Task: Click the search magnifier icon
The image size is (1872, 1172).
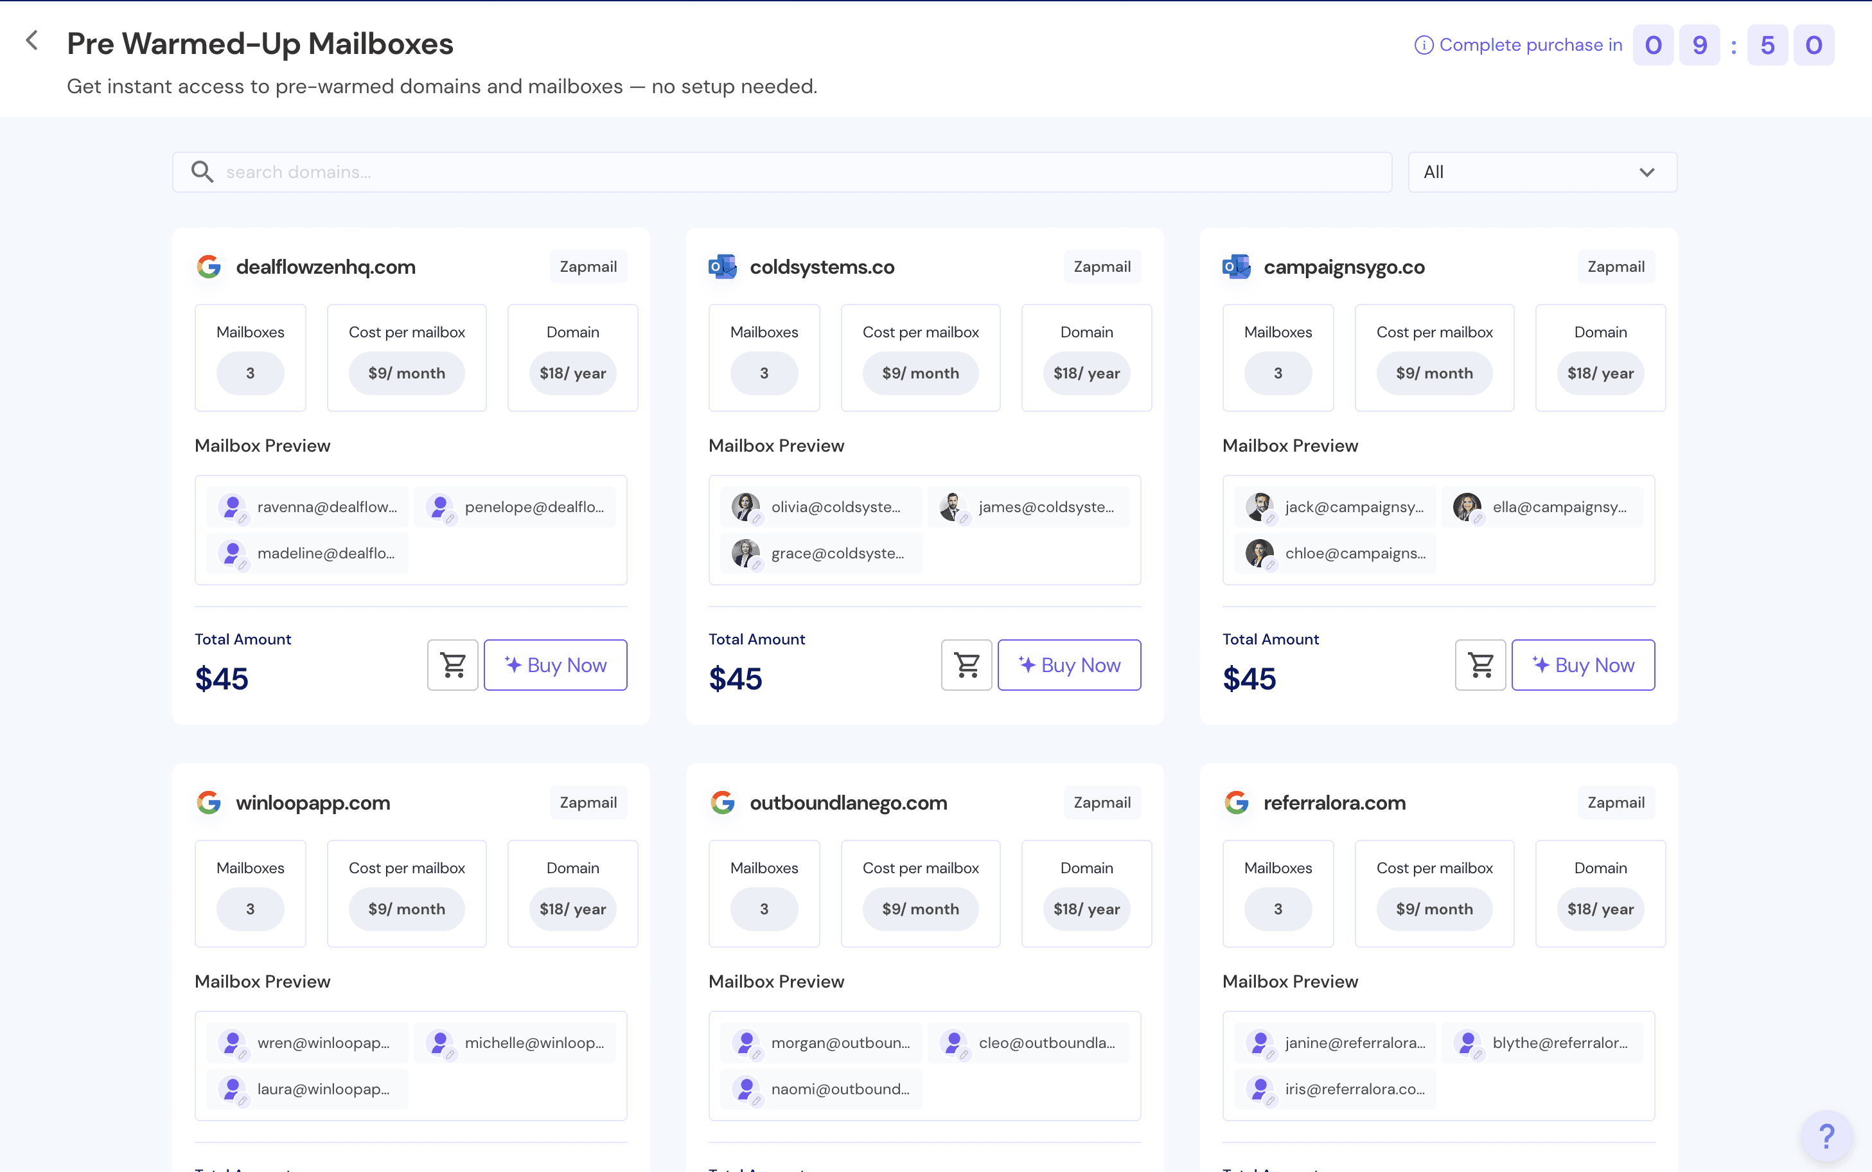Action: (202, 172)
